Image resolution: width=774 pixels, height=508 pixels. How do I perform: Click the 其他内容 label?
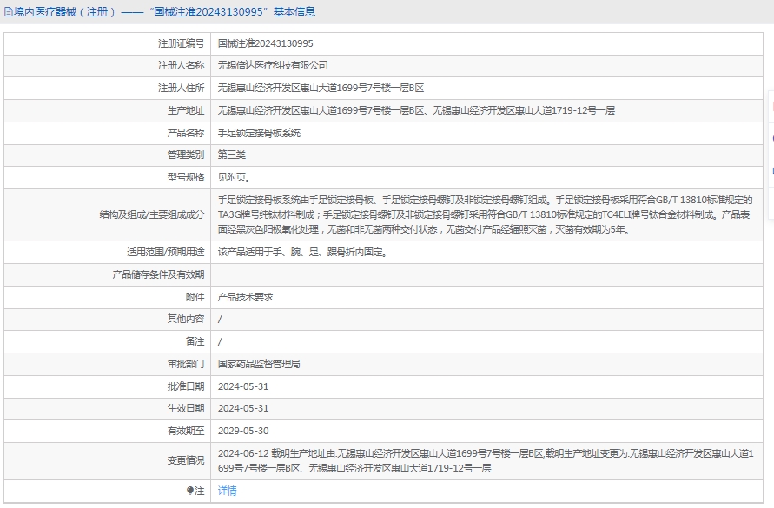(186, 319)
